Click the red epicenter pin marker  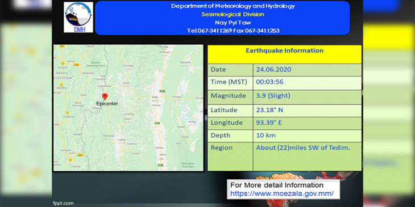pyautogui.click(x=105, y=96)
